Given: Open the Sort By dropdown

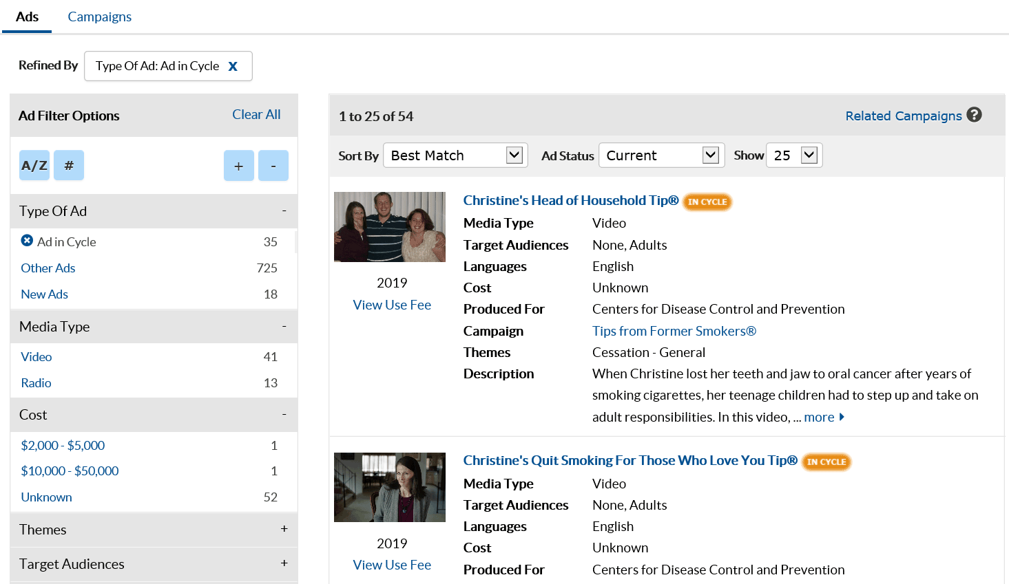Looking at the screenshot, I should 455,155.
